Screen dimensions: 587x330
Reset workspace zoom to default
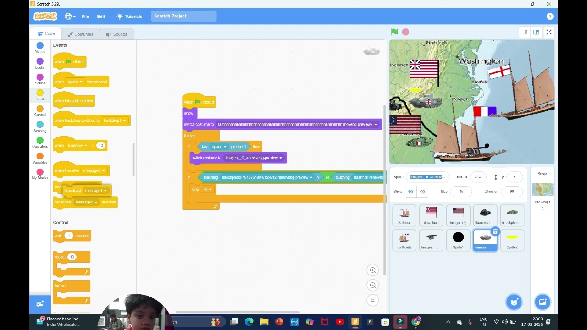pyautogui.click(x=373, y=300)
